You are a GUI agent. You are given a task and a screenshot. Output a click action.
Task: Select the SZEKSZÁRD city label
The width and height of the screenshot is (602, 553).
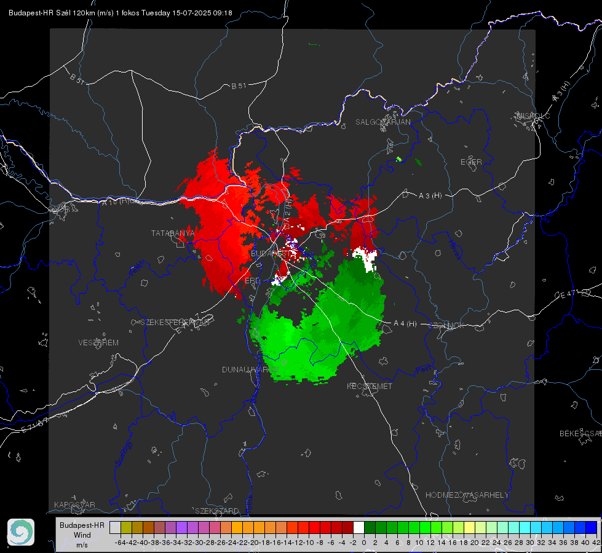click(x=217, y=511)
